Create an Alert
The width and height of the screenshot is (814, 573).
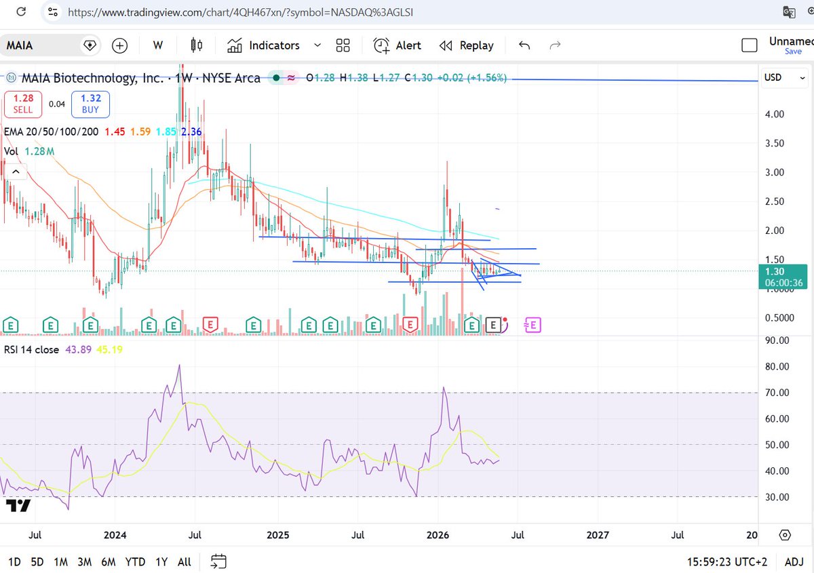[x=398, y=45]
